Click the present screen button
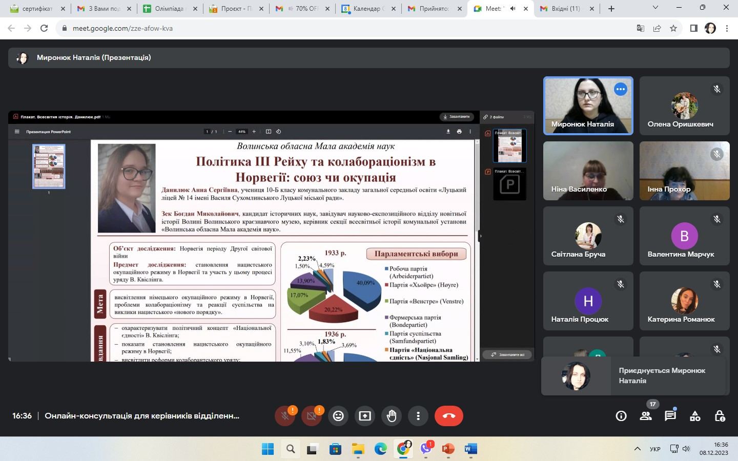Viewport: 738px width, 461px height. (x=365, y=416)
